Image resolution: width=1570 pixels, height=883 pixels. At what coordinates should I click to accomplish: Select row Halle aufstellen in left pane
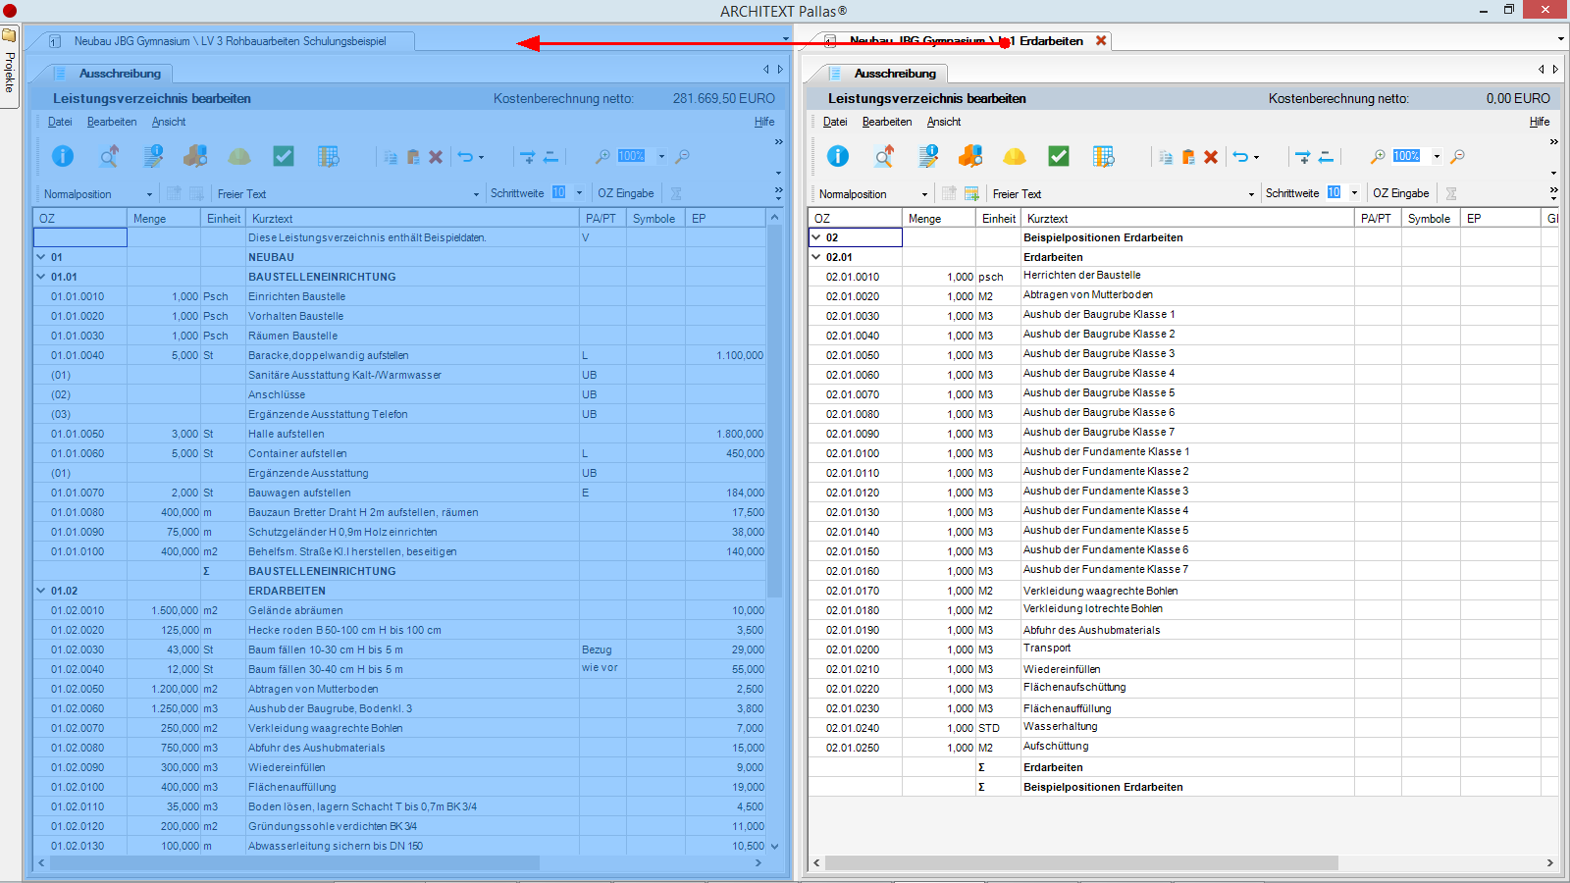click(399, 434)
